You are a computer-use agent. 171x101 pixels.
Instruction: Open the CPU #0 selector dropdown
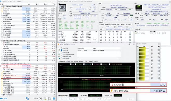point(62,14)
